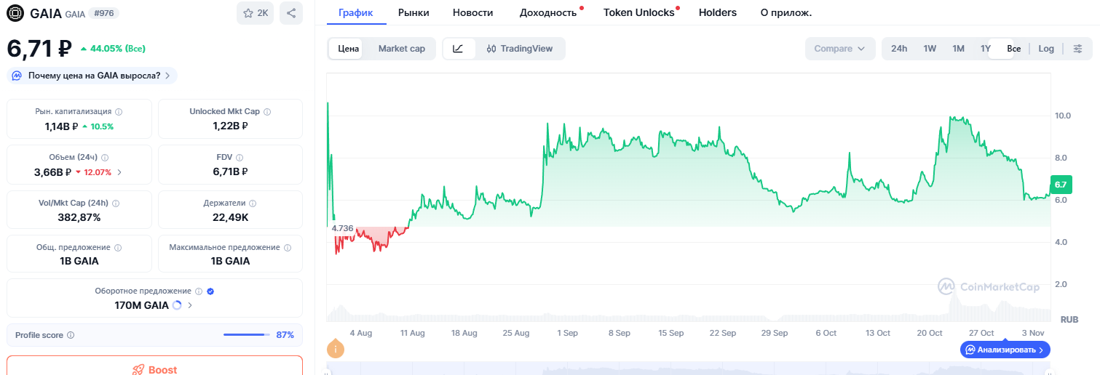Click the Profile score progress bar
This screenshot has width=1100, height=375.
coord(245,335)
